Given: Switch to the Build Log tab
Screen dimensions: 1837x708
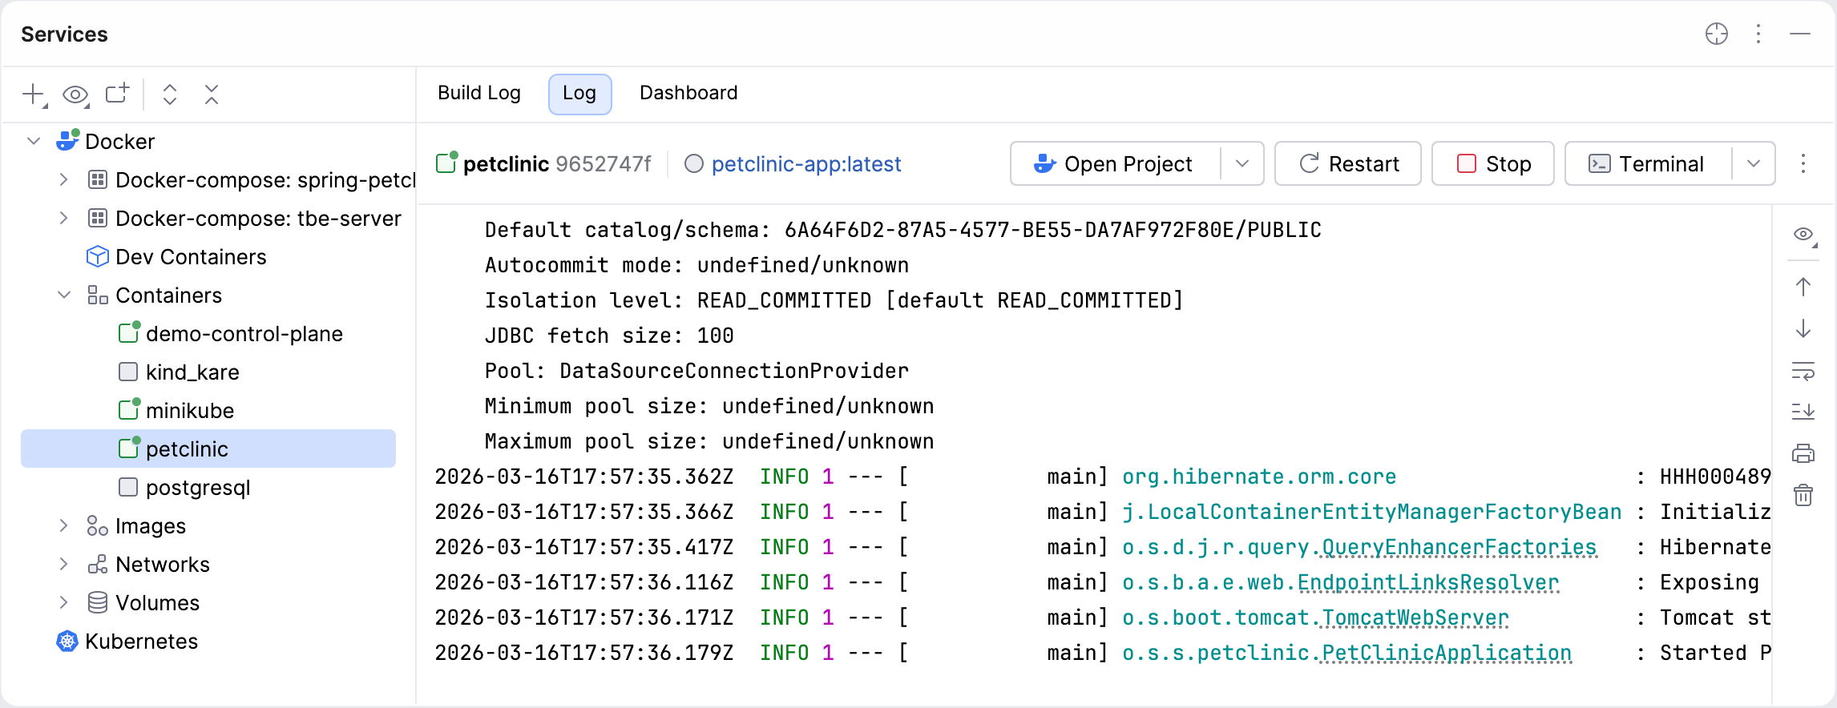Looking at the screenshot, I should click(478, 94).
